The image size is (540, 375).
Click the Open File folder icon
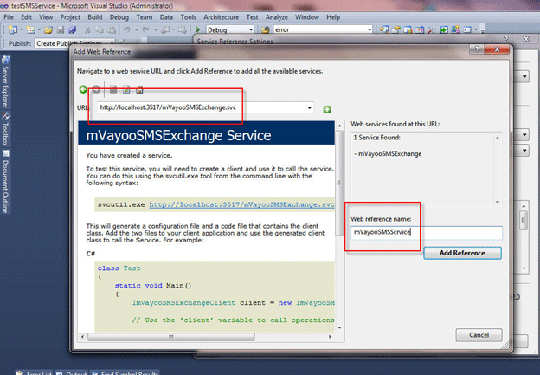pyautogui.click(x=48, y=30)
